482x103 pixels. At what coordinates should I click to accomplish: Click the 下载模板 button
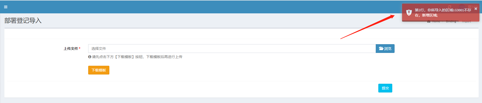99,70
